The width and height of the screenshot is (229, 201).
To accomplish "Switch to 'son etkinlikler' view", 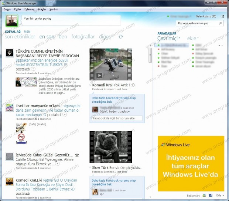I will tap(20, 36).
